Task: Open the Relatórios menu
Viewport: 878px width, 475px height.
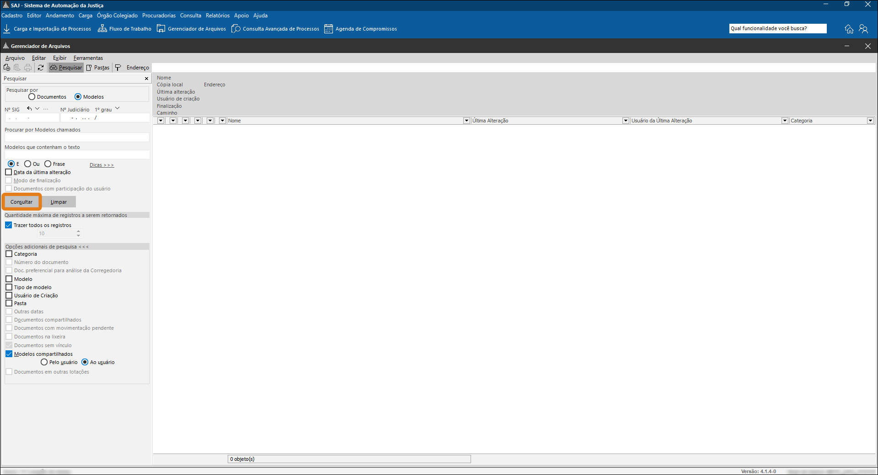Action: [x=218, y=16]
